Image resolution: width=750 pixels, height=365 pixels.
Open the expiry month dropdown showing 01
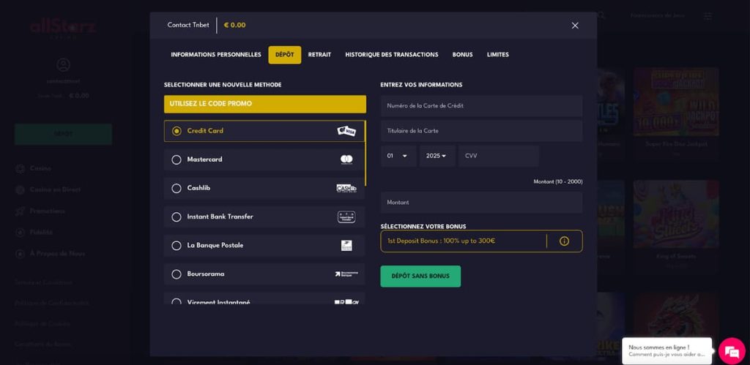(398, 157)
